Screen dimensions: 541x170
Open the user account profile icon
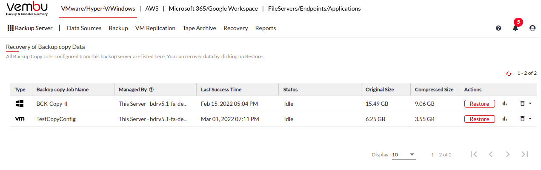coord(532,28)
